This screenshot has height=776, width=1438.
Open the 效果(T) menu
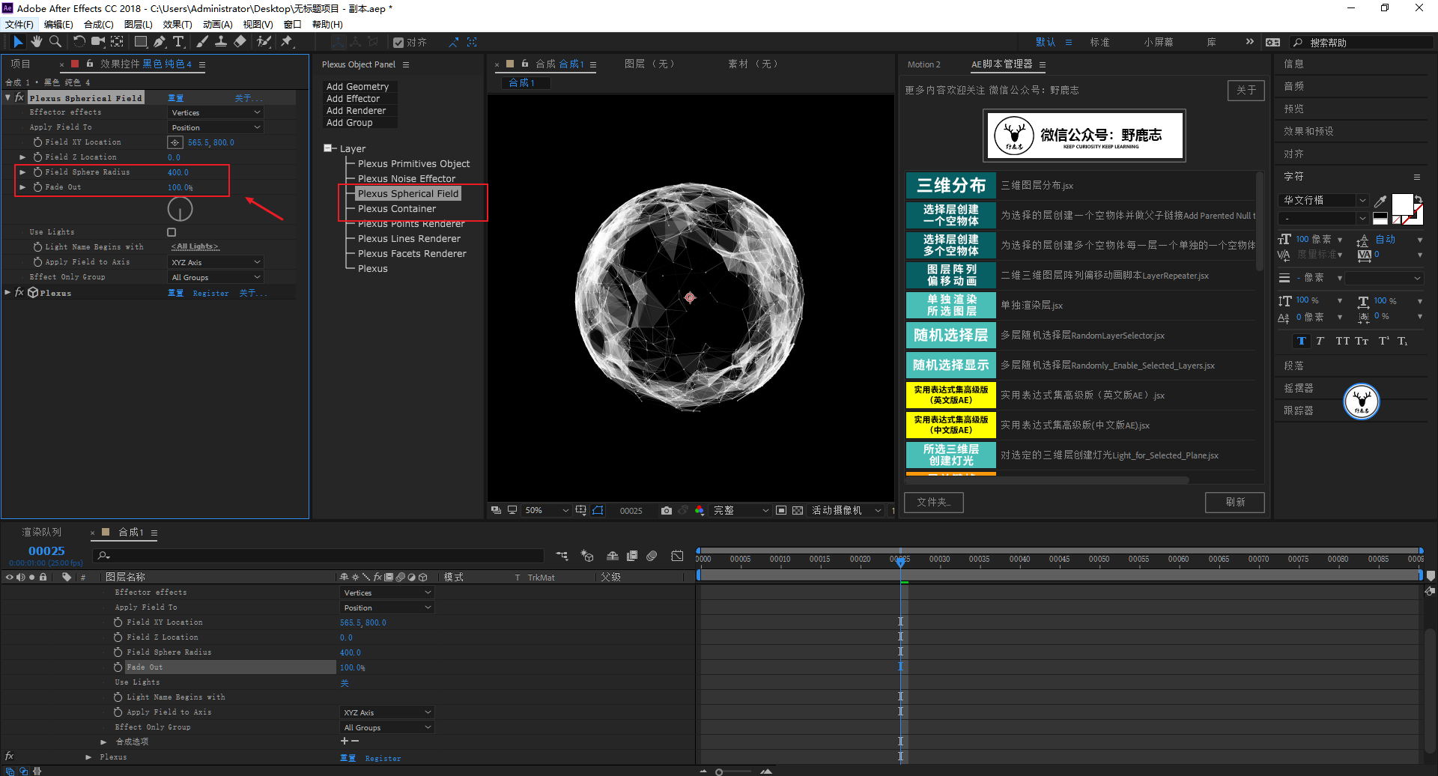pos(178,25)
